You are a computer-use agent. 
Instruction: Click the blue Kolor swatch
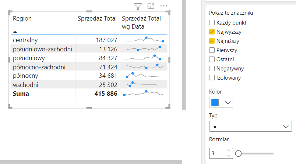click(215, 102)
